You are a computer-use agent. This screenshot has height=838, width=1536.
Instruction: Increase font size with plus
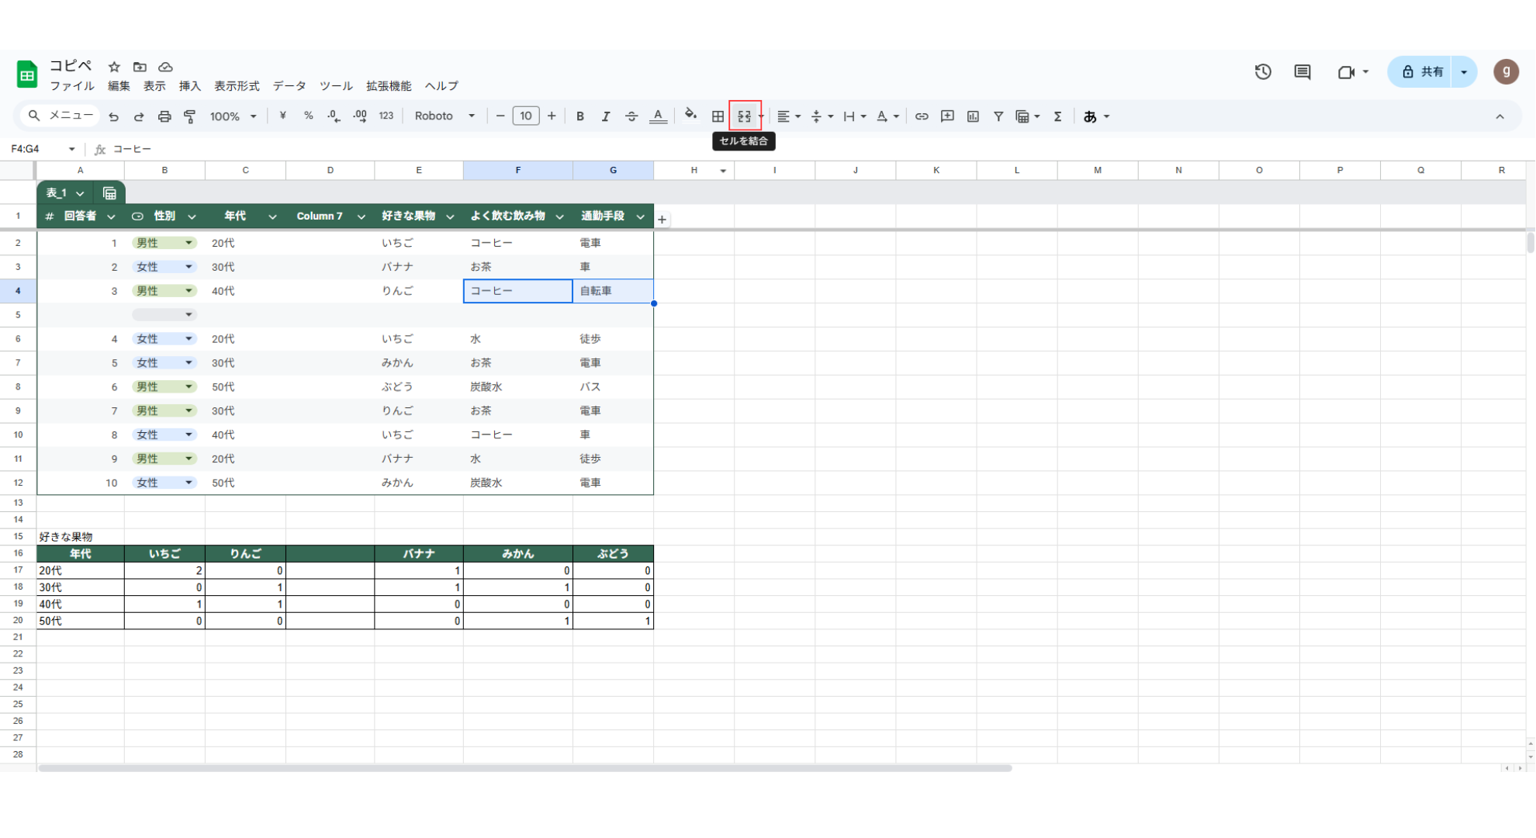[x=552, y=116]
